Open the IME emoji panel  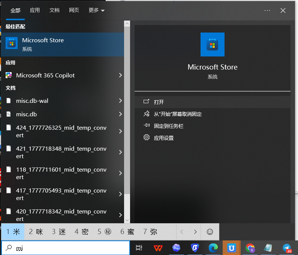(210, 232)
